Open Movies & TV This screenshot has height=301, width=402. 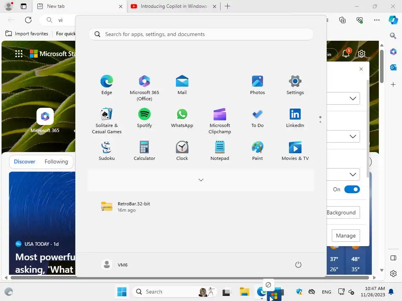[x=295, y=151]
